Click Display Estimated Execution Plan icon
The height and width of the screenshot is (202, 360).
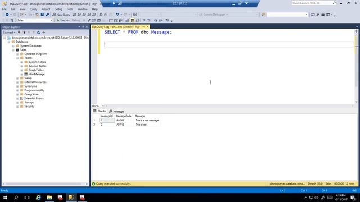pyautogui.click(x=94, y=20)
